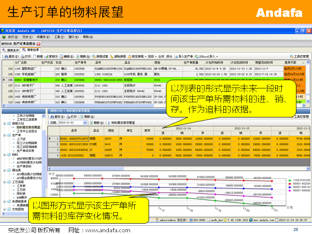This screenshot has height=234, width=312.
Task: Collapse the 工艺流程 tree node
Action: [4, 182]
